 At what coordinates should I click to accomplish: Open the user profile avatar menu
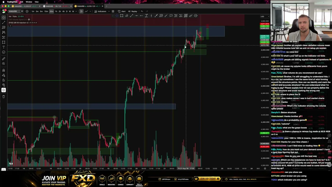point(4,11)
